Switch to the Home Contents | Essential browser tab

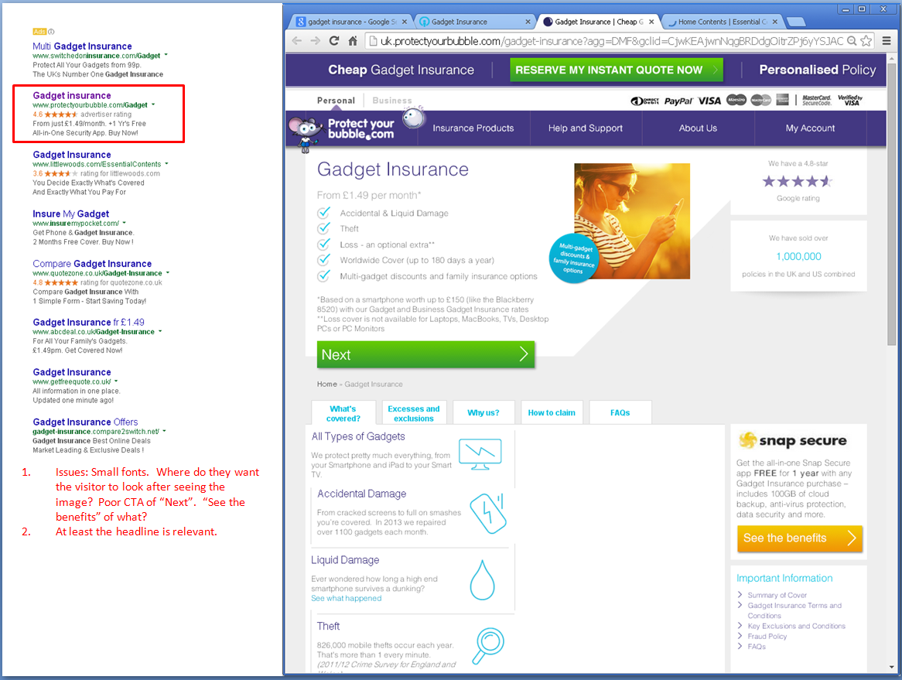[x=722, y=22]
